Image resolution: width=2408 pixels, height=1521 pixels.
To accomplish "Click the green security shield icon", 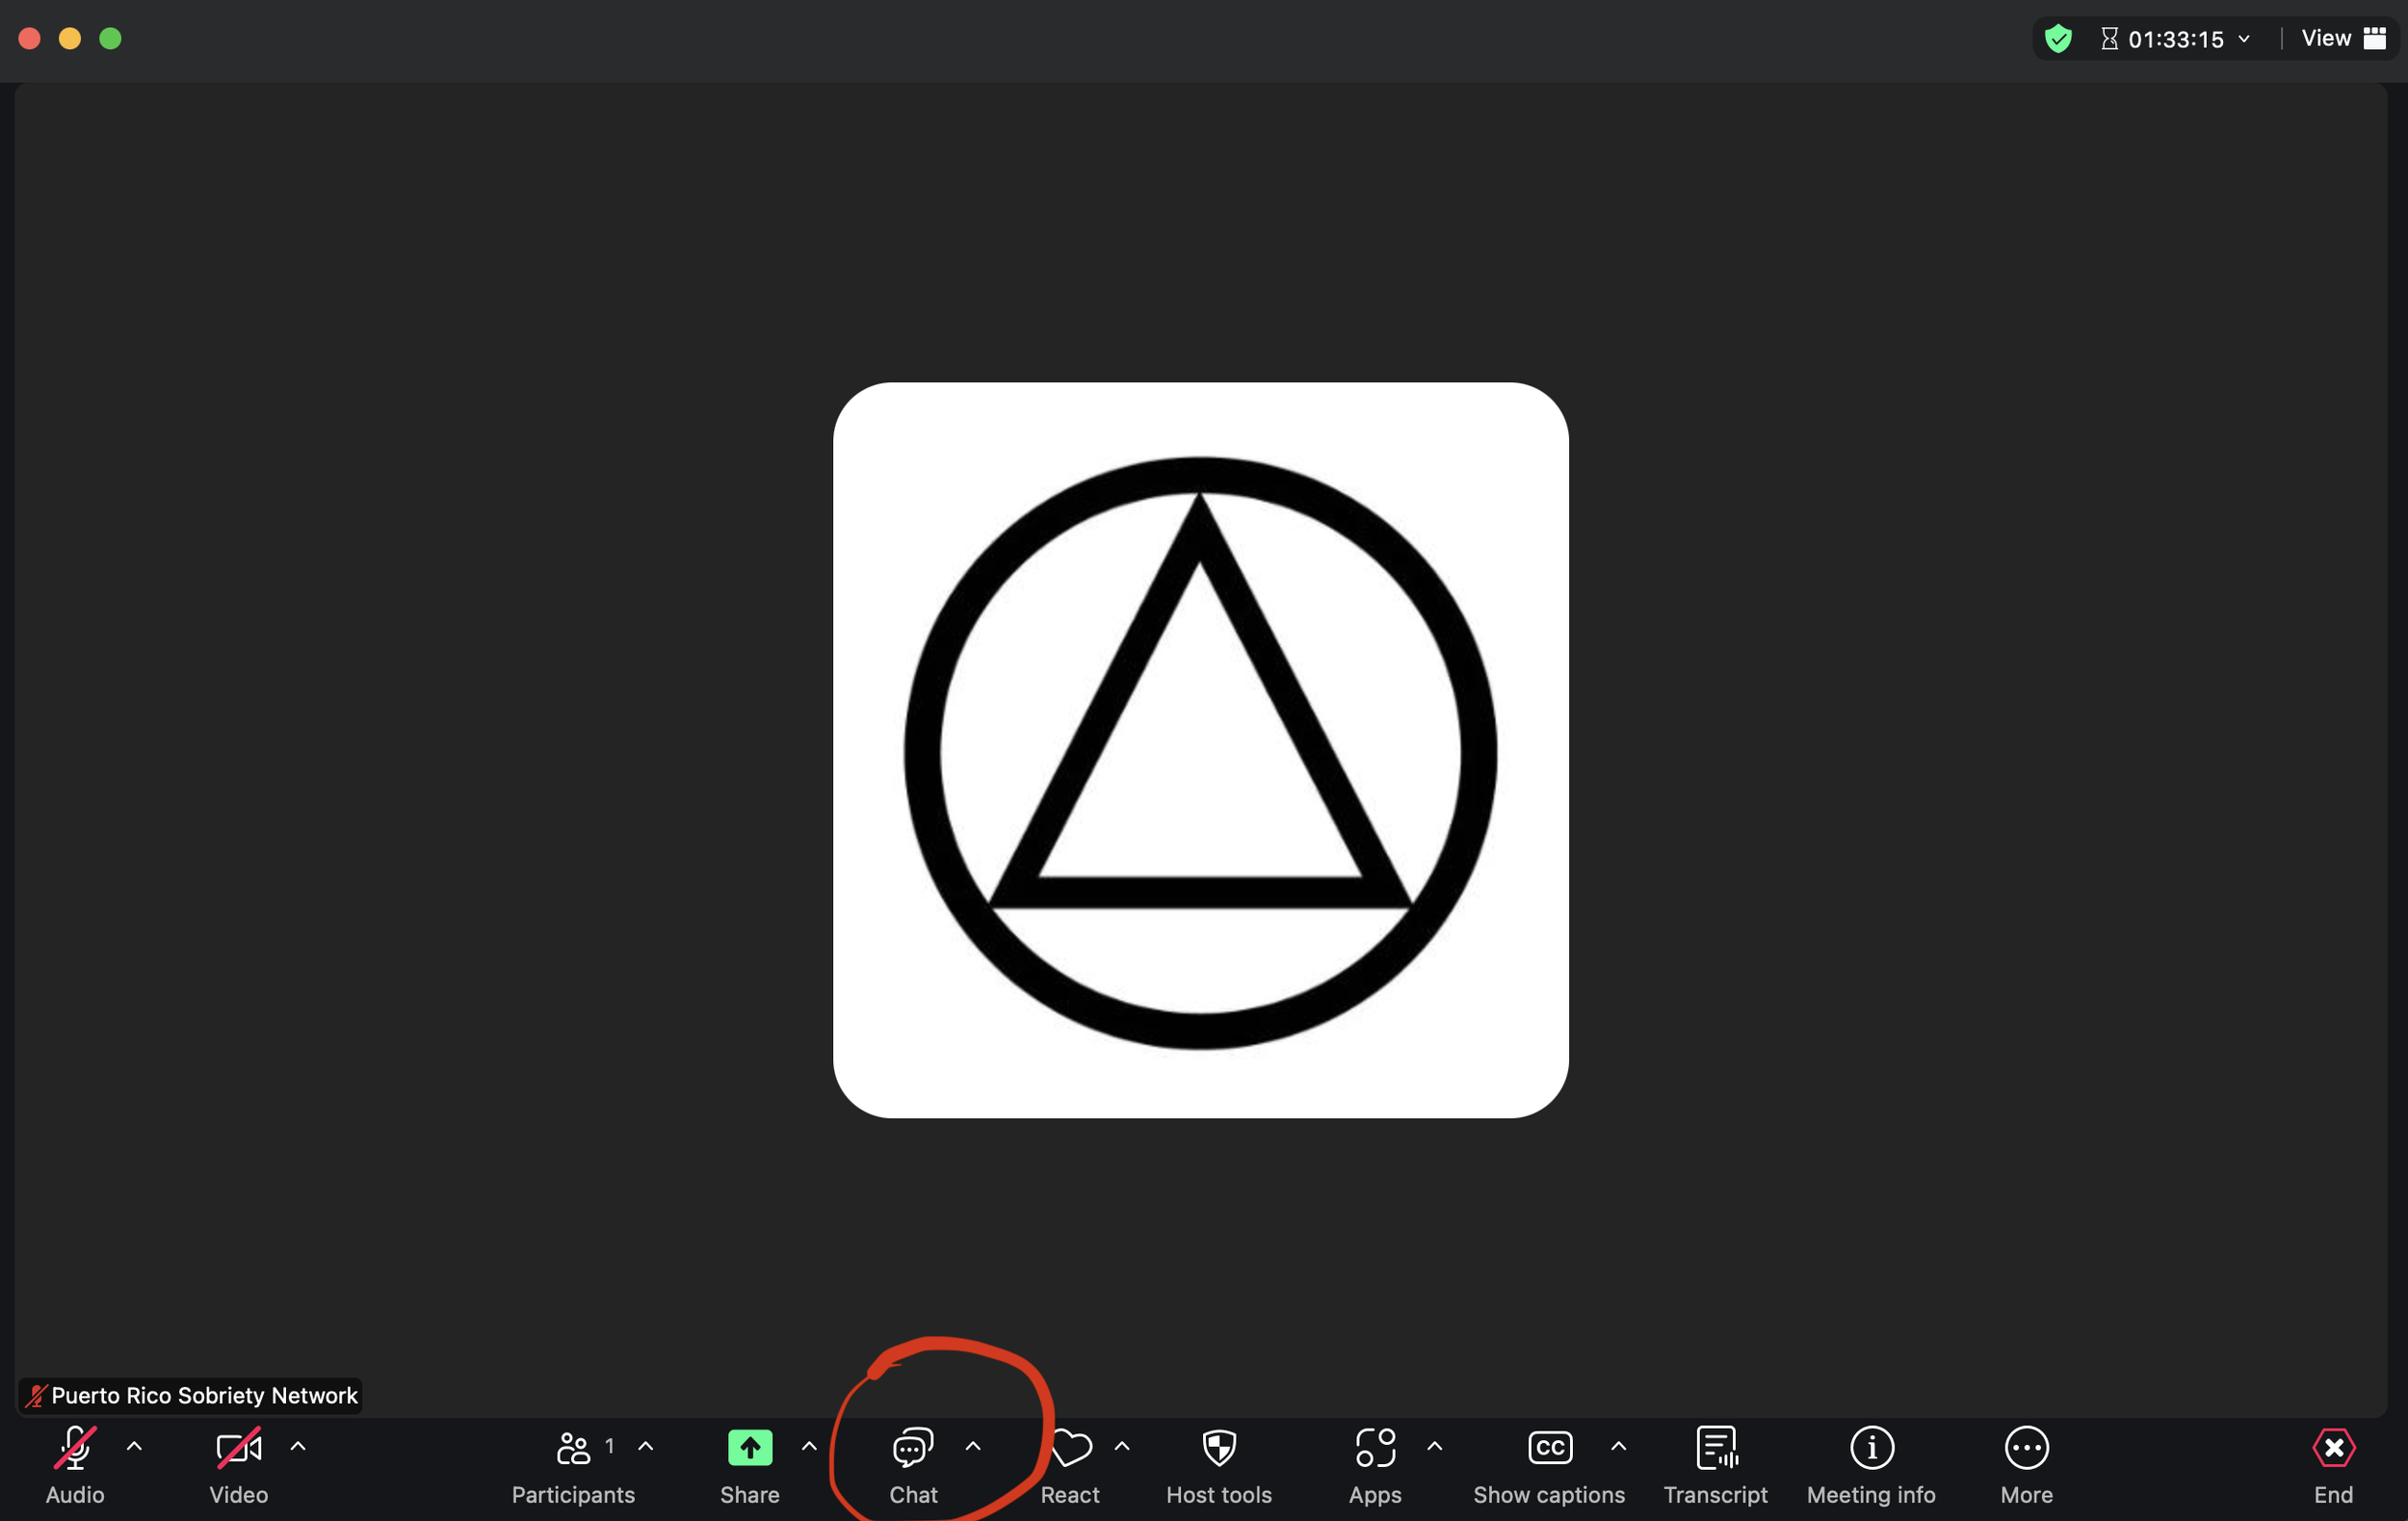I will [x=2058, y=38].
